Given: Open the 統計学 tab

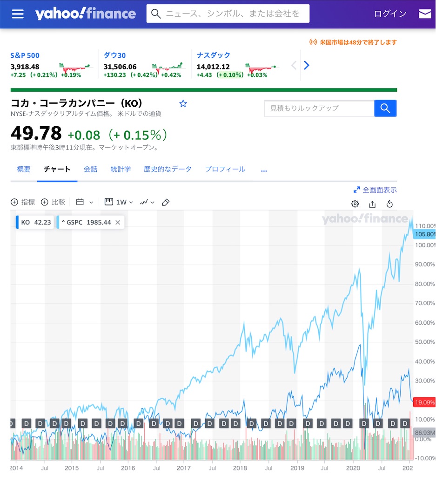Looking at the screenshot, I should click(x=121, y=169).
